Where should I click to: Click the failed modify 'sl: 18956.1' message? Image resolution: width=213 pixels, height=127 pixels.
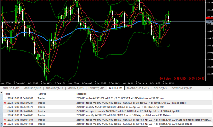[131, 103]
